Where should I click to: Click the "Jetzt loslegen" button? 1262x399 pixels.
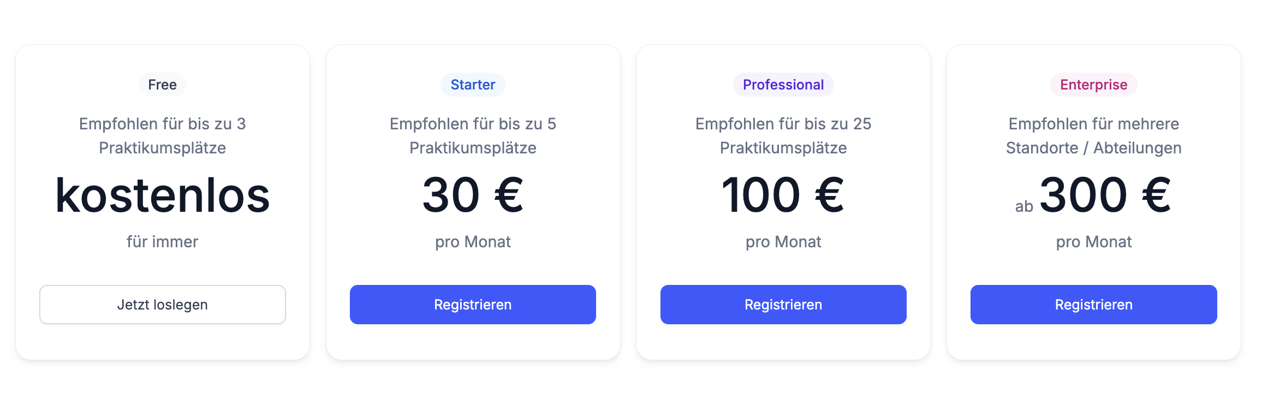(162, 305)
